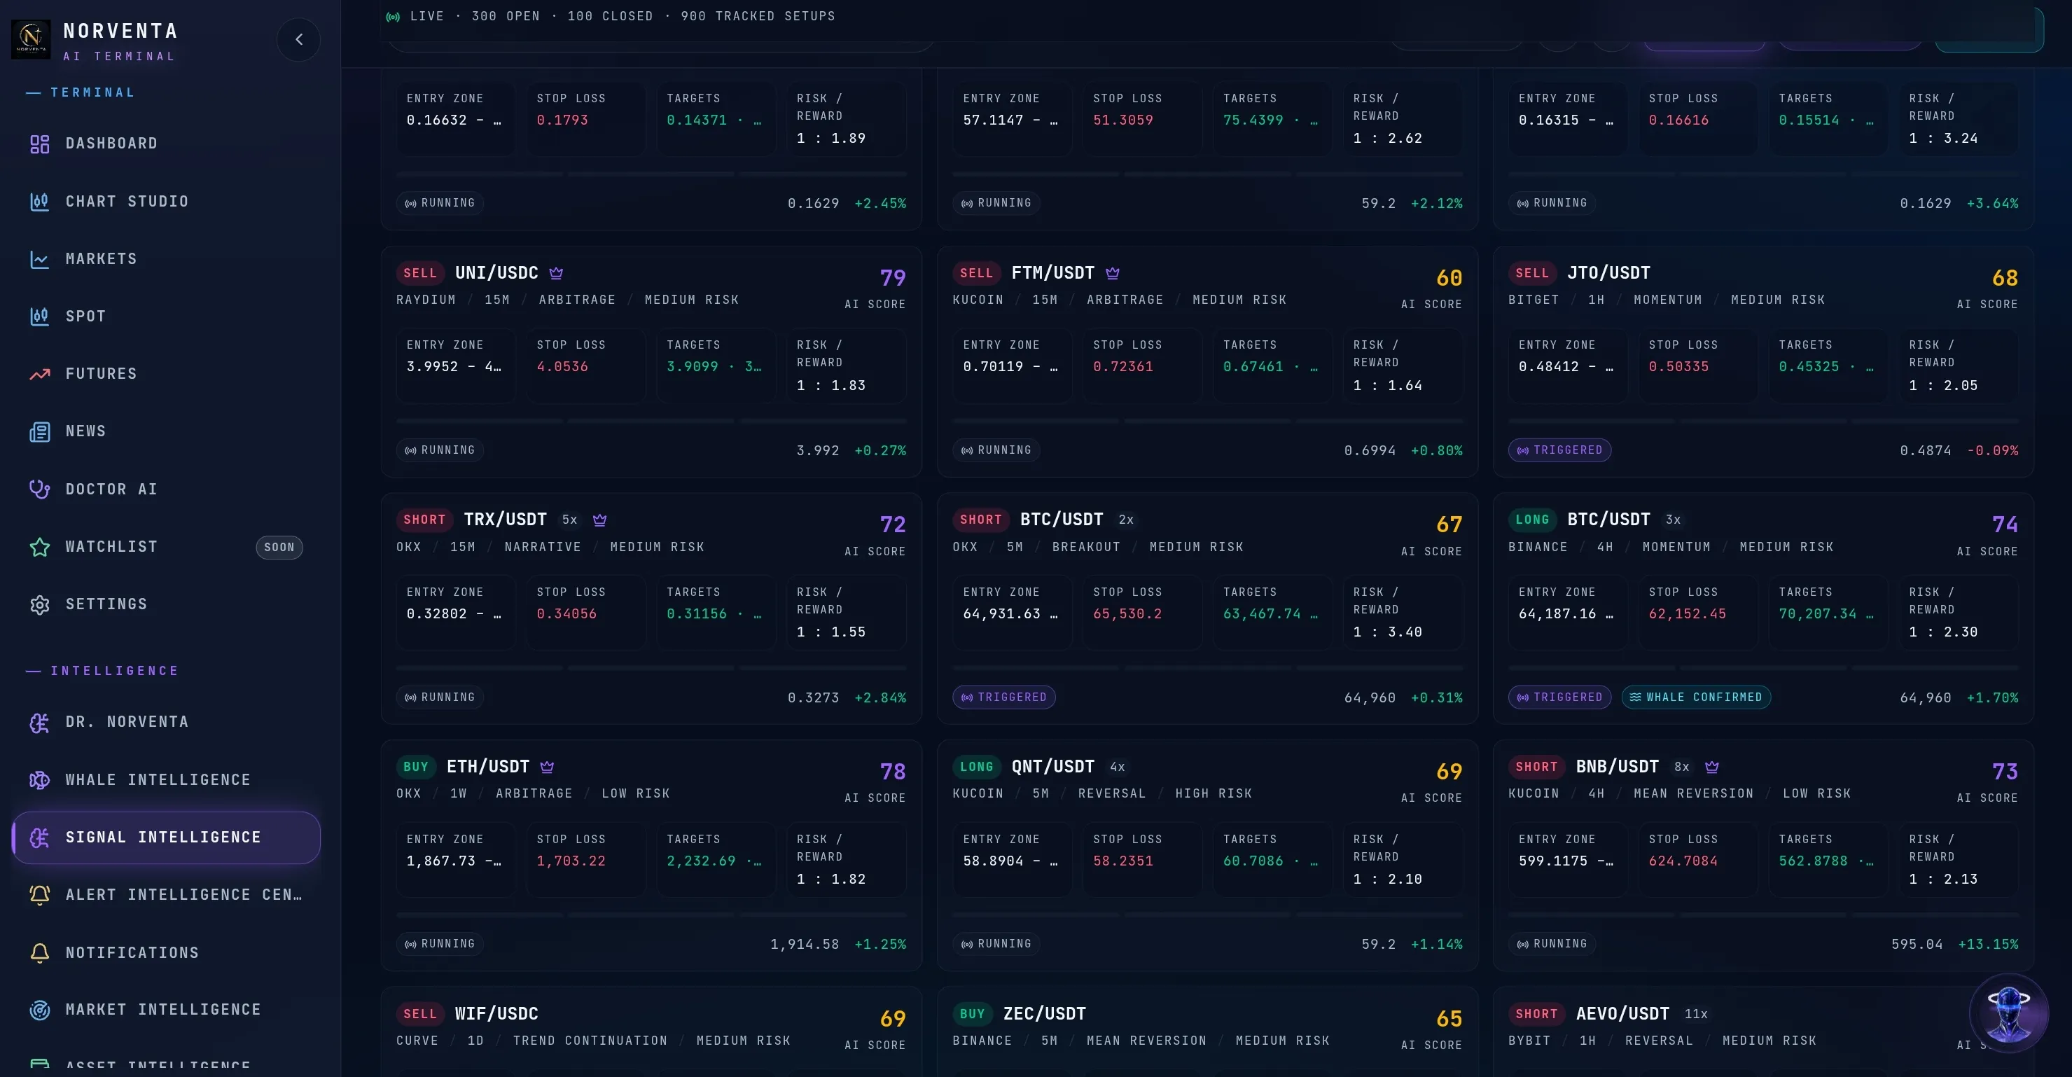Open the WIF/USDC signal title
This screenshot has height=1077, width=2072.
click(x=496, y=1014)
